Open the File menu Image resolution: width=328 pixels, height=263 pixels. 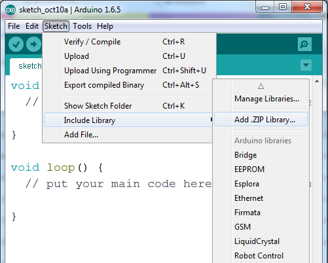pyautogui.click(x=14, y=26)
